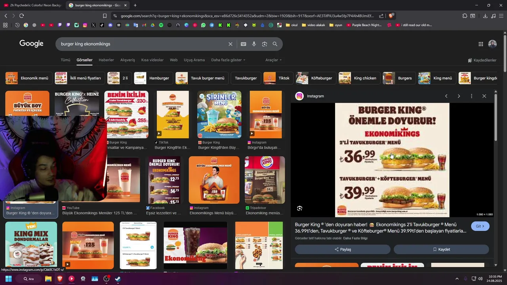
Task: Select the 'Tavukburger' filter chip
Action: [x=246, y=78]
